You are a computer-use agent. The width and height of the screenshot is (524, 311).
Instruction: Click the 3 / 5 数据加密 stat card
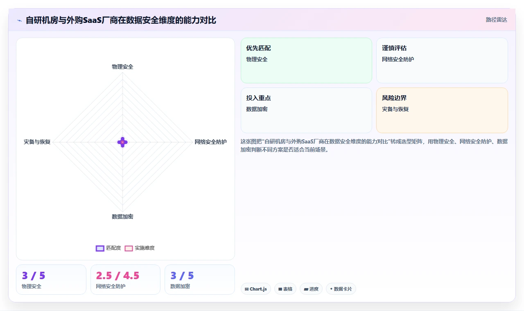(x=200, y=280)
